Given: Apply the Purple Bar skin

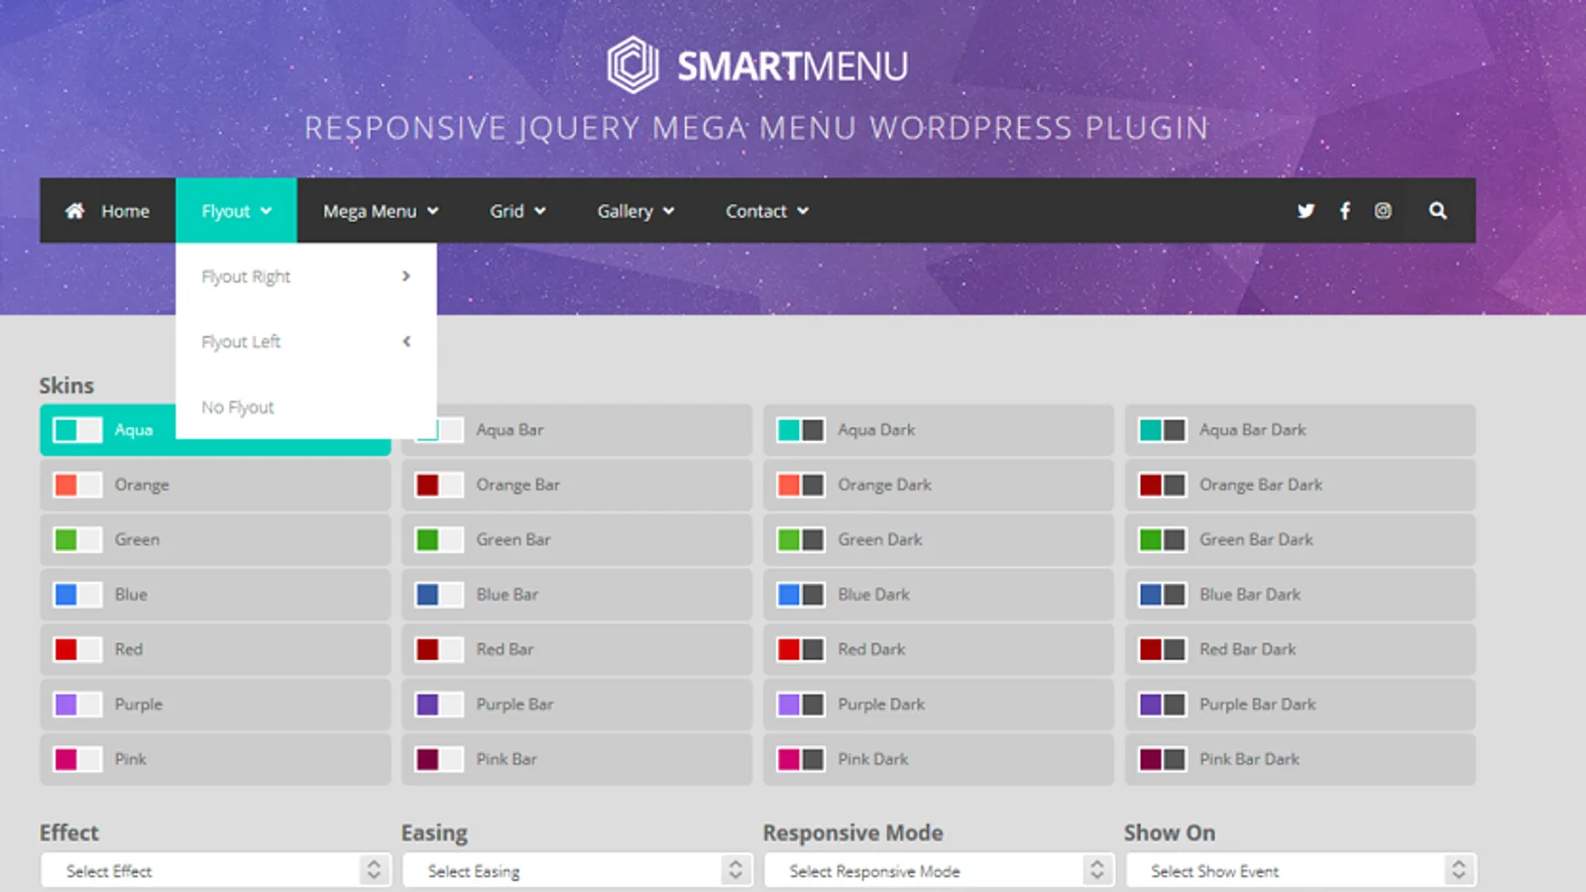Looking at the screenshot, I should (577, 704).
